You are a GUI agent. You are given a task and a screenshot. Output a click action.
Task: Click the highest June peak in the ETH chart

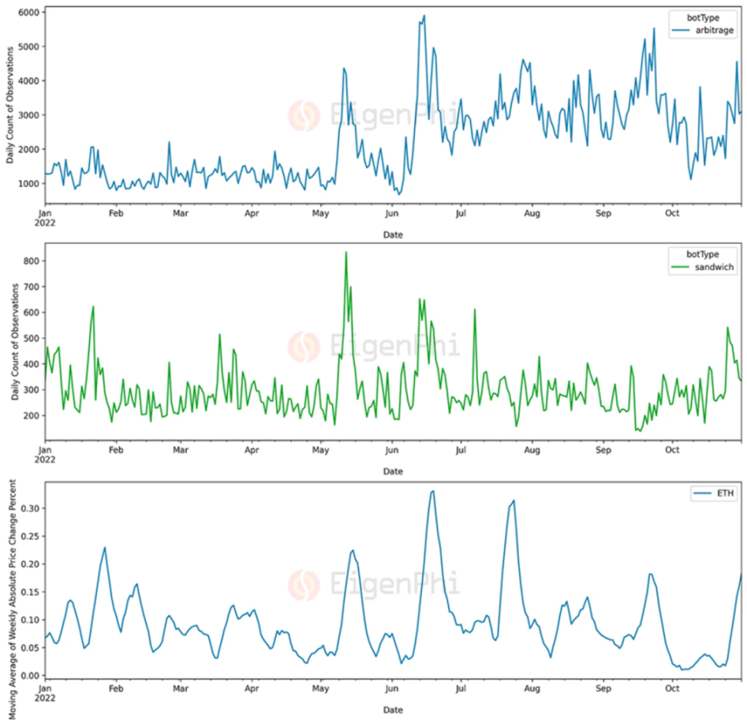[433, 491]
